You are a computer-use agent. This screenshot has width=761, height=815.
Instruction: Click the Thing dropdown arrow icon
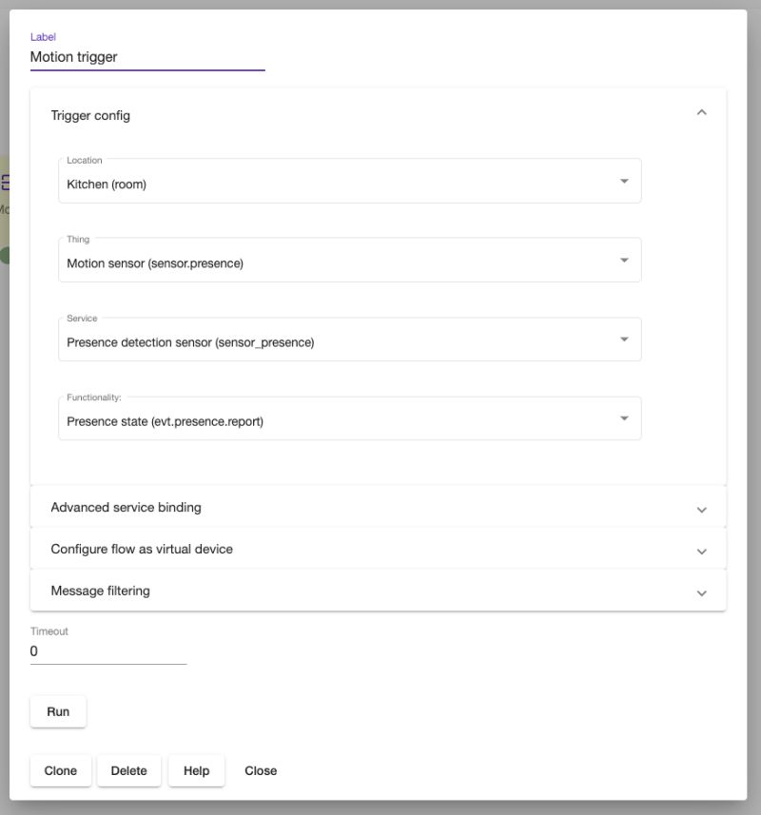point(624,260)
